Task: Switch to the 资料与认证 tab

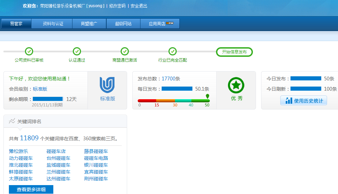Action: [x=53, y=24]
